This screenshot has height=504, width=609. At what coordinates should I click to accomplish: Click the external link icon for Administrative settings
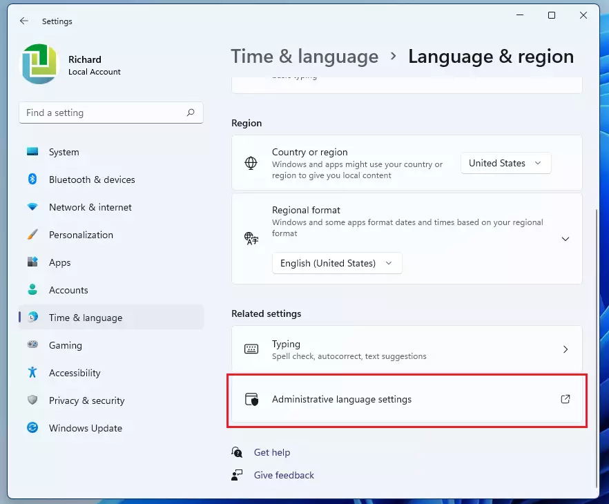(565, 399)
